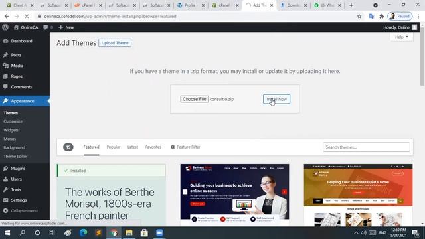425x239 pixels.
Task: Open the volume control in tray
Action: tap(363, 233)
